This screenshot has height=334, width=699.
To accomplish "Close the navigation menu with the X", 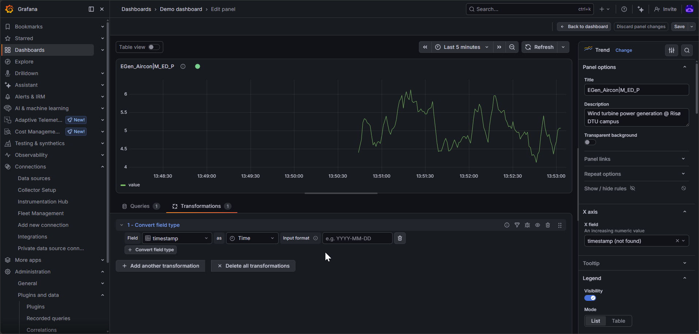I will (102, 9).
